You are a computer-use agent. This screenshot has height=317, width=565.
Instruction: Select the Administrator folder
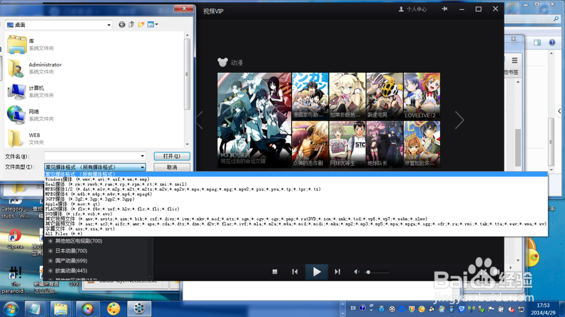[x=34, y=68]
